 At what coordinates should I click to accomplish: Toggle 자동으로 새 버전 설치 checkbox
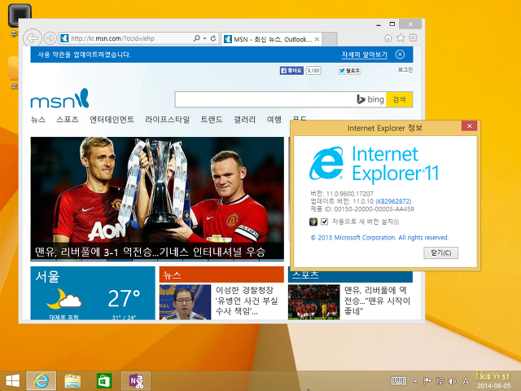[x=324, y=222]
